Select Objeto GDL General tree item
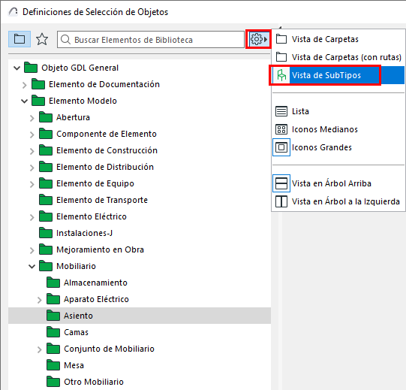Viewport: 406px width, 390px height. click(x=80, y=68)
